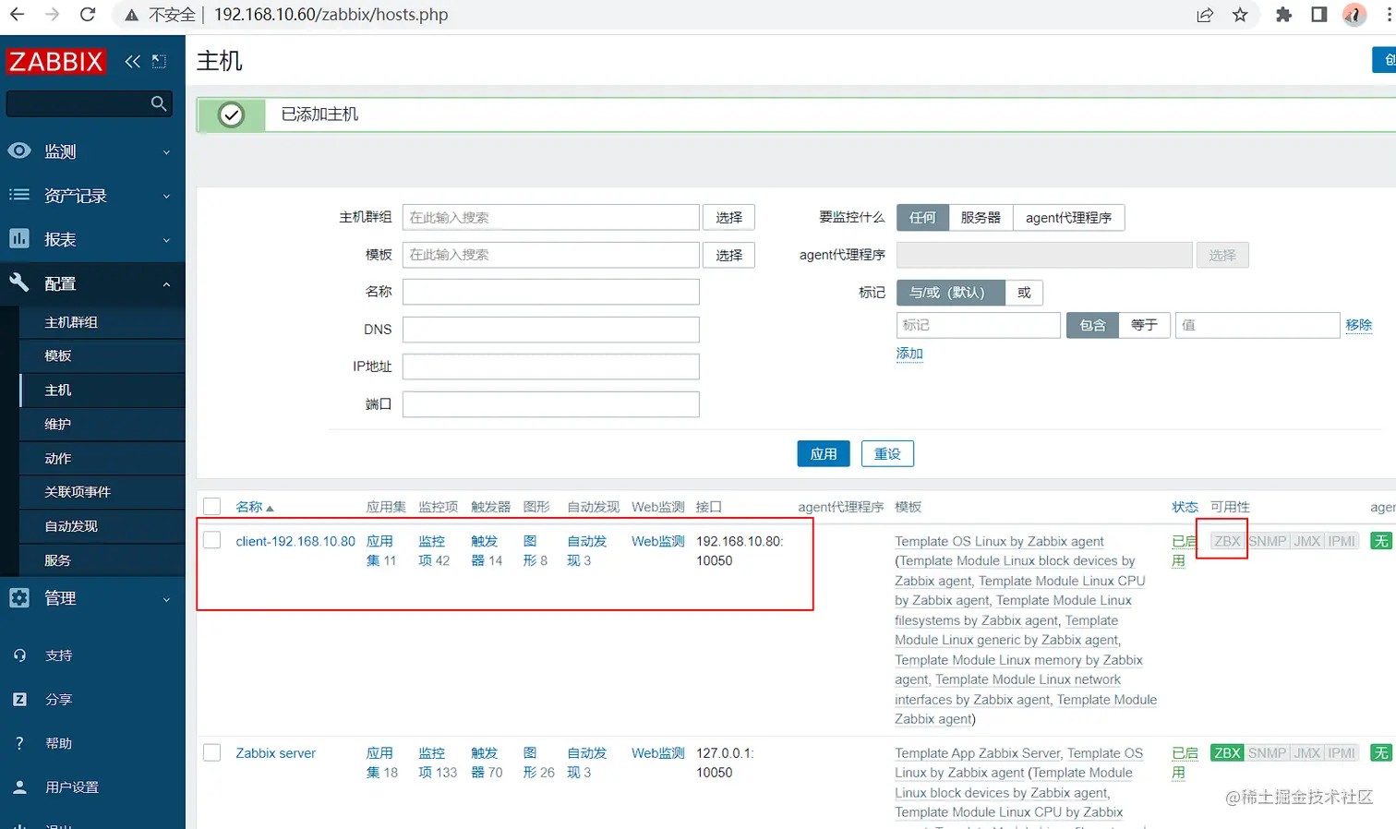The image size is (1396, 829).
Task: Collapse the sidebar with double-chevron icon
Action: (x=133, y=62)
